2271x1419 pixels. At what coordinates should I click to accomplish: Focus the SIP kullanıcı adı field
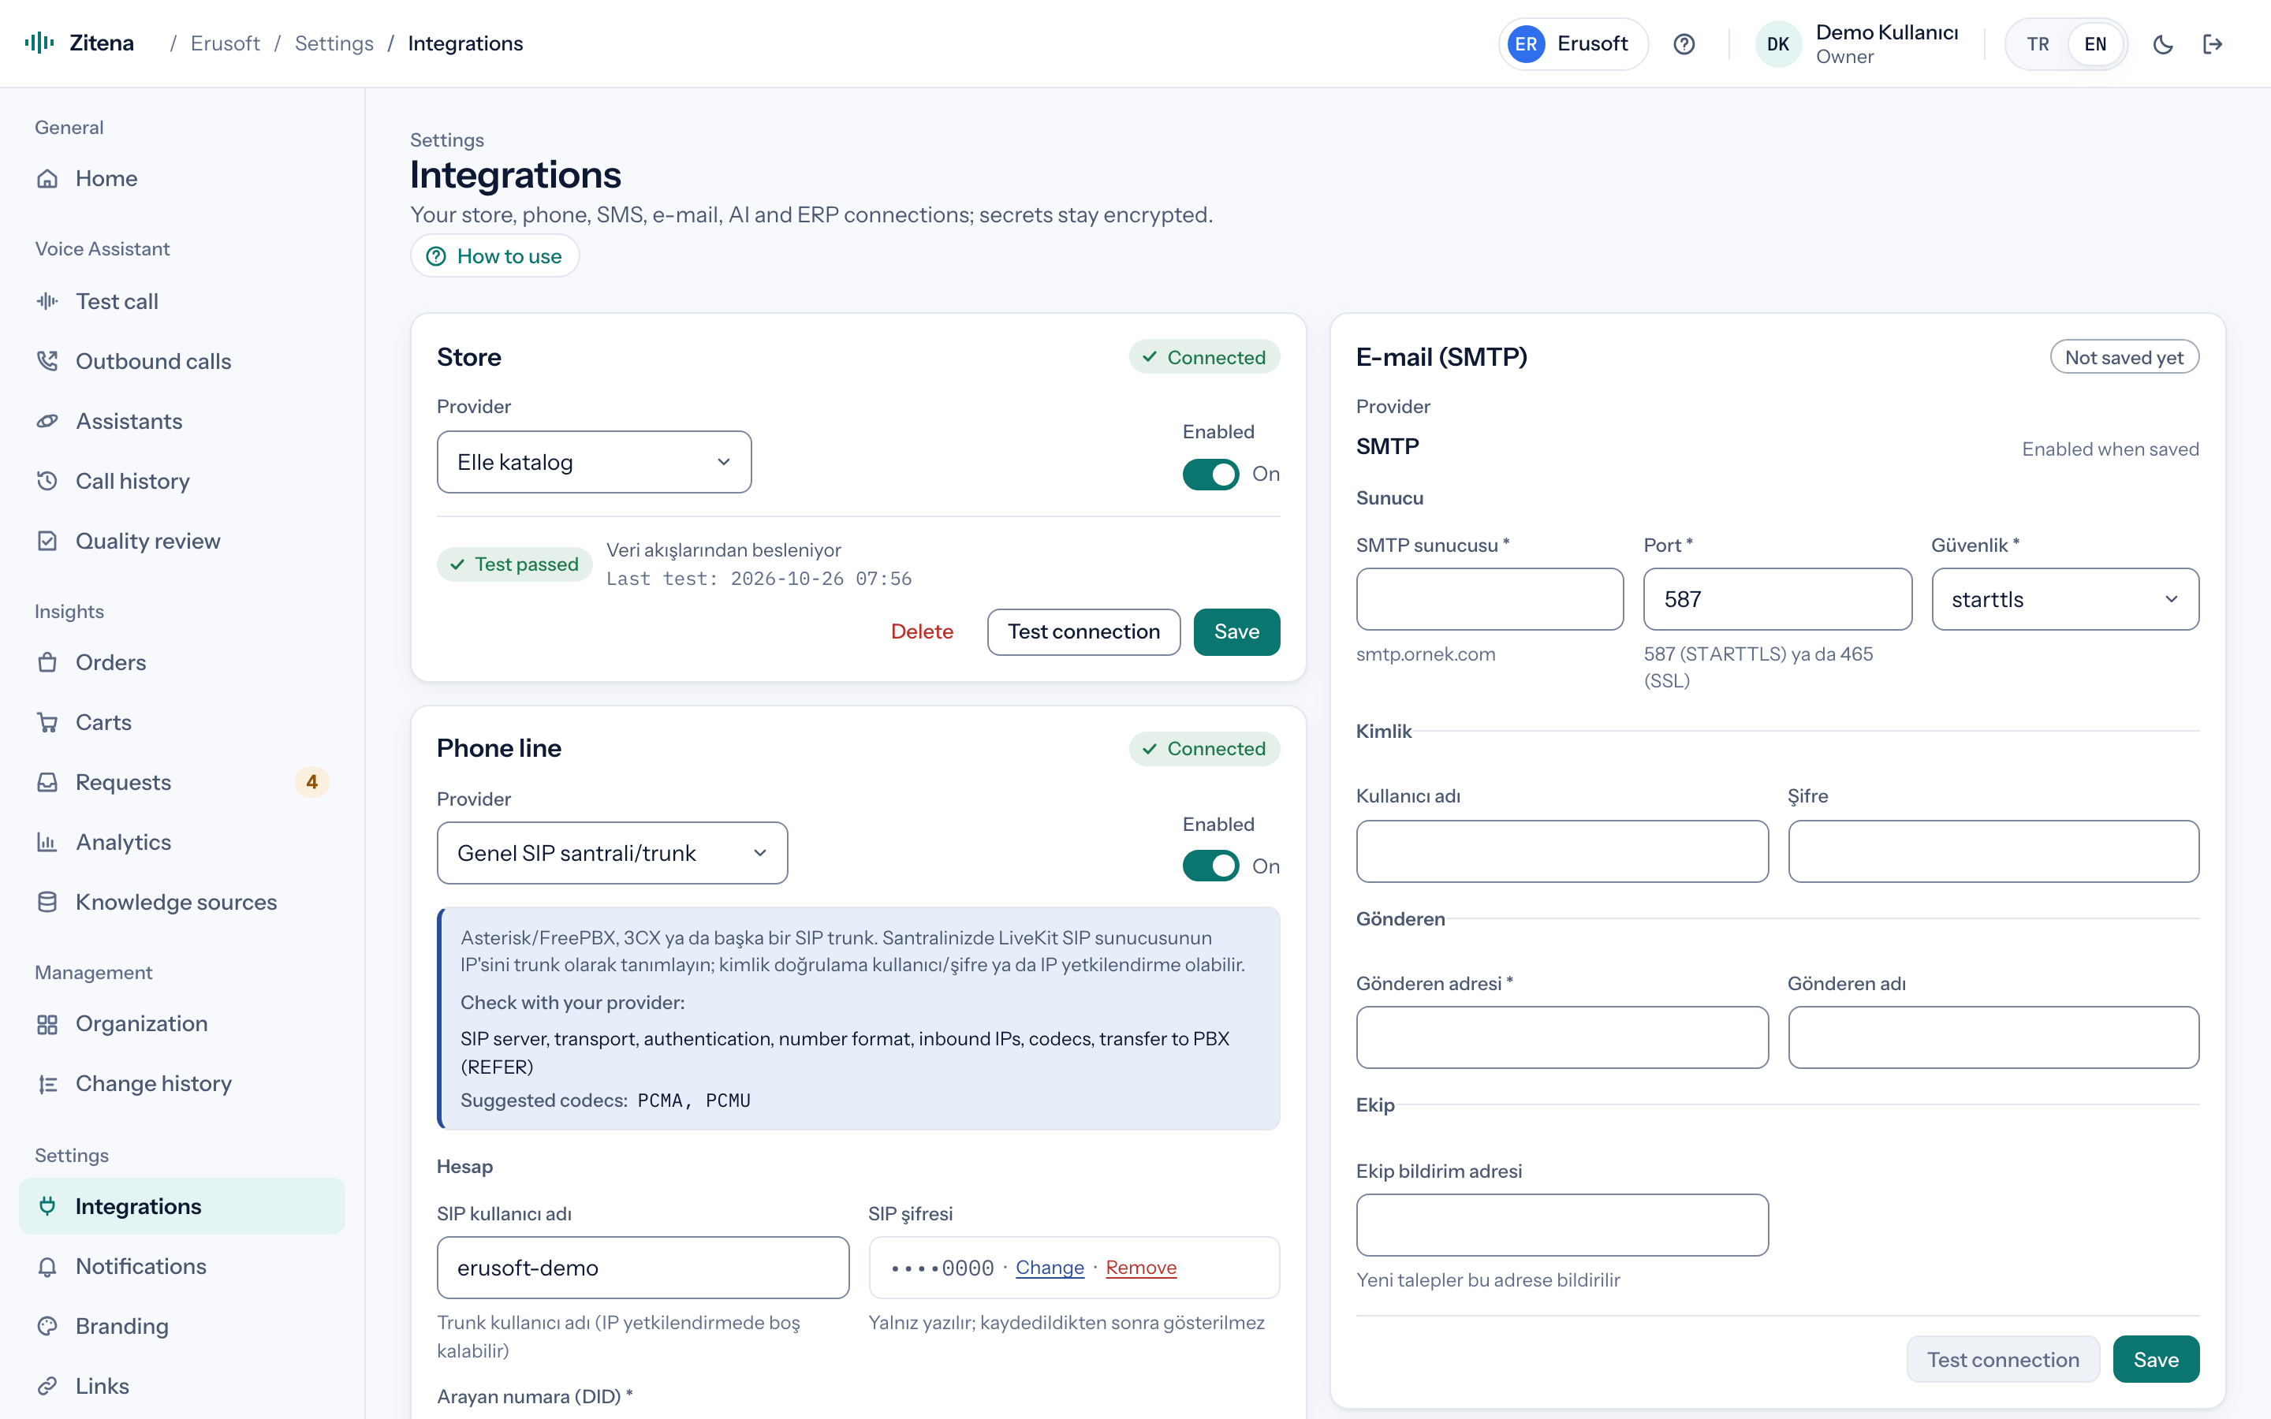pos(643,1268)
